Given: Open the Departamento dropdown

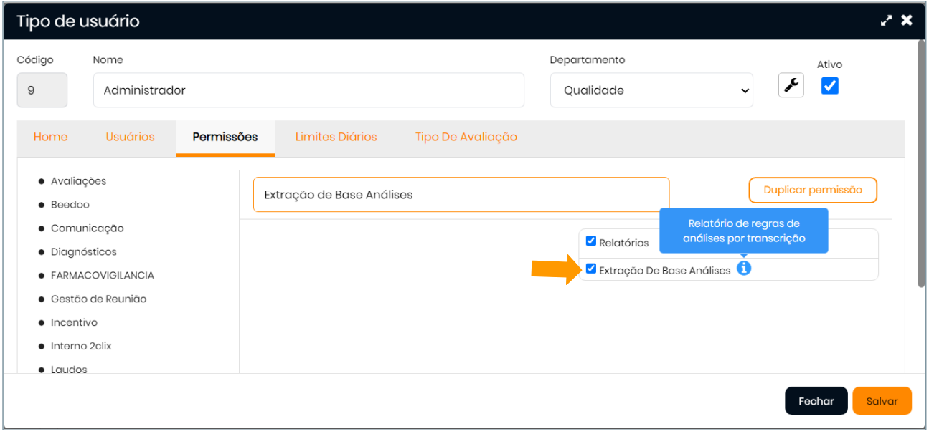Looking at the screenshot, I should point(651,90).
